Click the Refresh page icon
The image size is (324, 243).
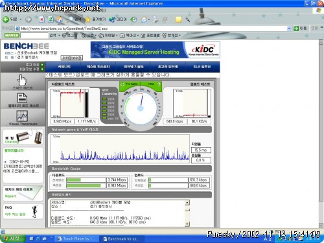point(51,19)
